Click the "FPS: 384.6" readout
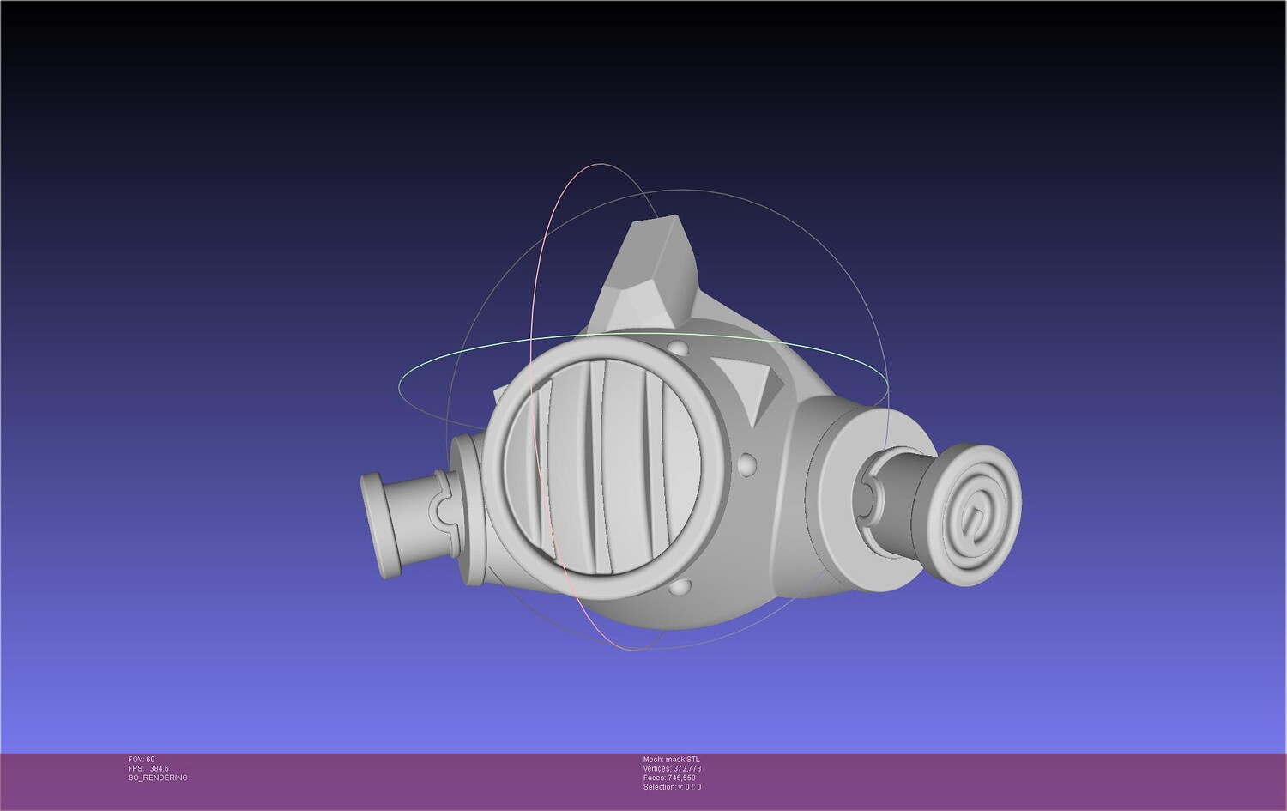Viewport: 1287px width, 811px height. click(x=148, y=769)
